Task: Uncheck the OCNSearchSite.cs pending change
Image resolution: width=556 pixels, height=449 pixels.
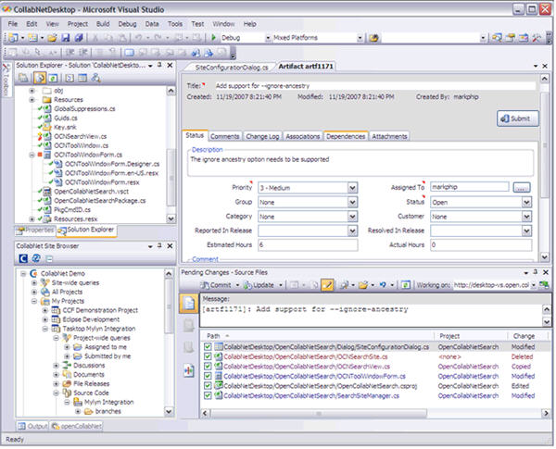Action: pyautogui.click(x=208, y=356)
